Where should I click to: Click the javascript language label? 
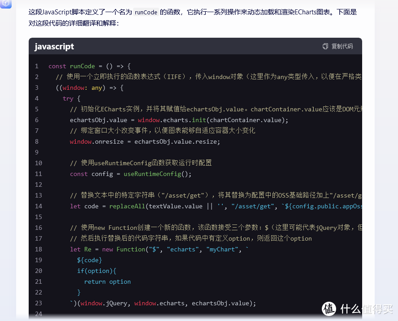(x=54, y=46)
